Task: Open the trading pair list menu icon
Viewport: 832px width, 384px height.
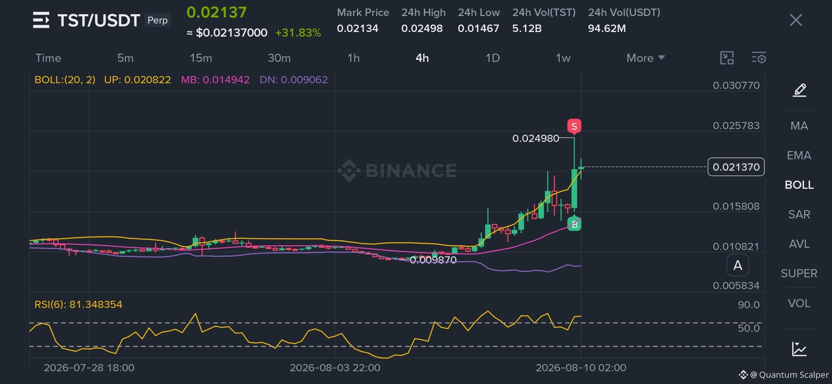Action: tap(41, 20)
